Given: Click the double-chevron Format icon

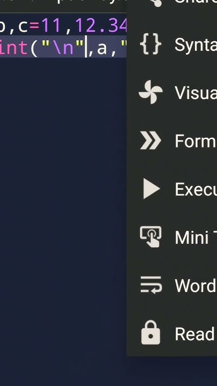Looking at the screenshot, I should click(151, 140).
